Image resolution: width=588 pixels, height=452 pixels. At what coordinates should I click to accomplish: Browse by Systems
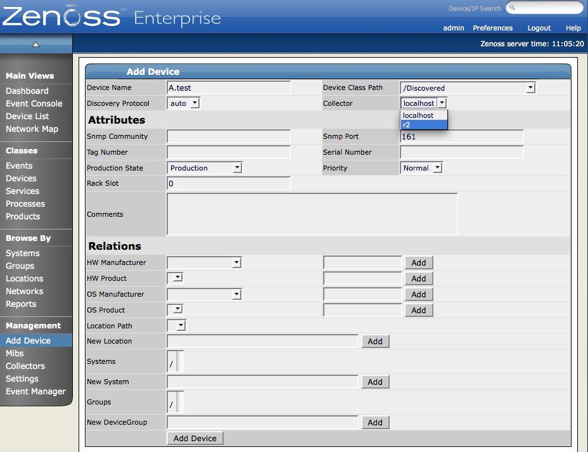23,253
